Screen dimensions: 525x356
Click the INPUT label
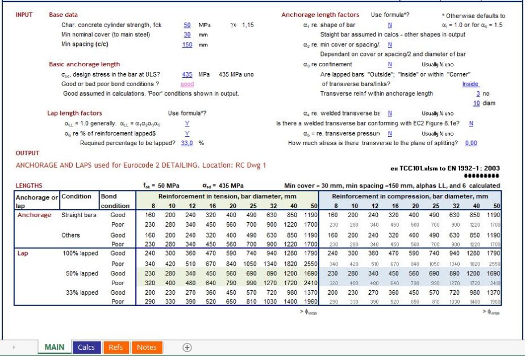24,15
